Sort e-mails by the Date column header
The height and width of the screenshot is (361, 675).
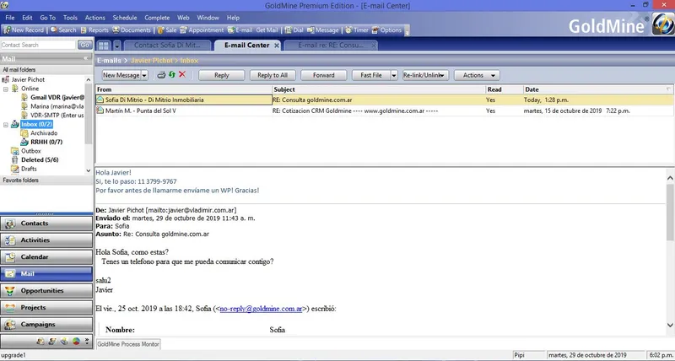(x=598, y=89)
